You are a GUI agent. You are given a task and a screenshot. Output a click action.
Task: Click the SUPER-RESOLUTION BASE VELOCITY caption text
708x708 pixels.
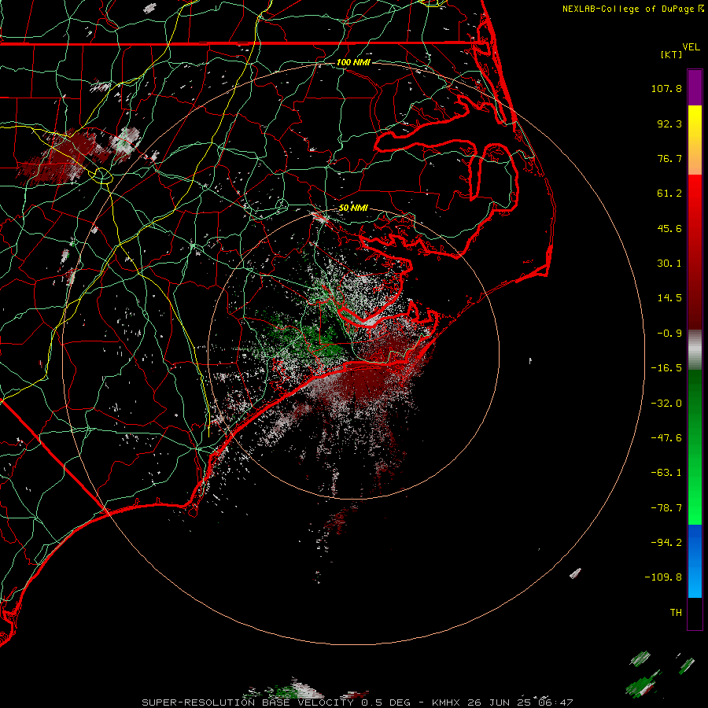[x=249, y=702]
